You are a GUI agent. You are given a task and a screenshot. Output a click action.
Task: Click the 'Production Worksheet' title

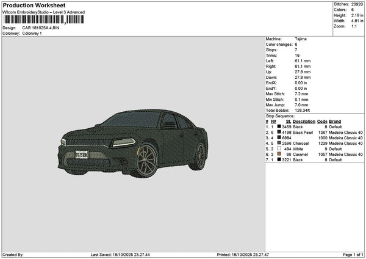tap(34, 5)
